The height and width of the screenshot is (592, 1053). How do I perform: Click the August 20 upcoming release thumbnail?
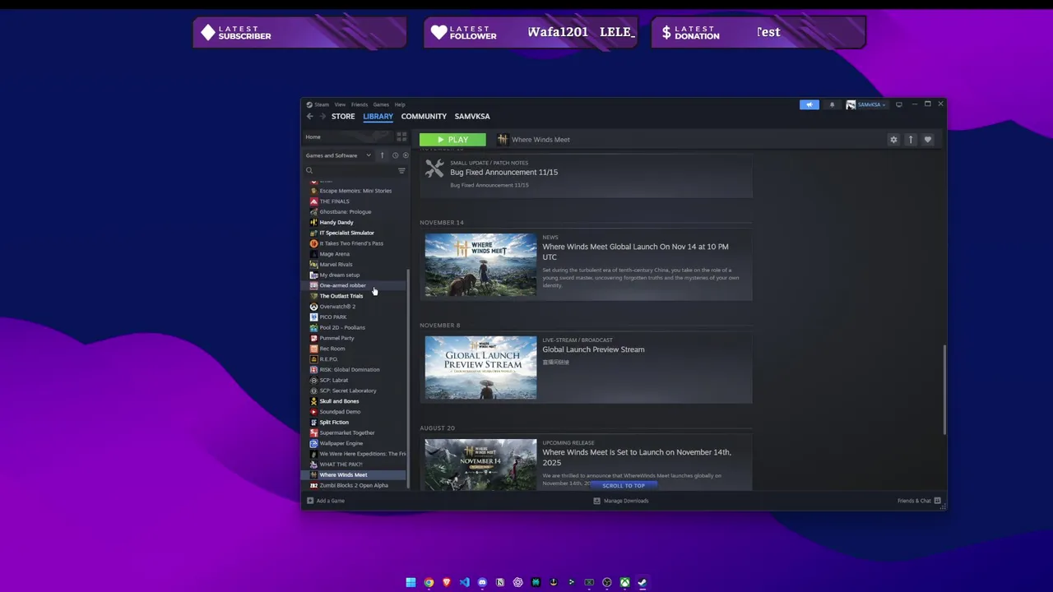[x=480, y=465]
